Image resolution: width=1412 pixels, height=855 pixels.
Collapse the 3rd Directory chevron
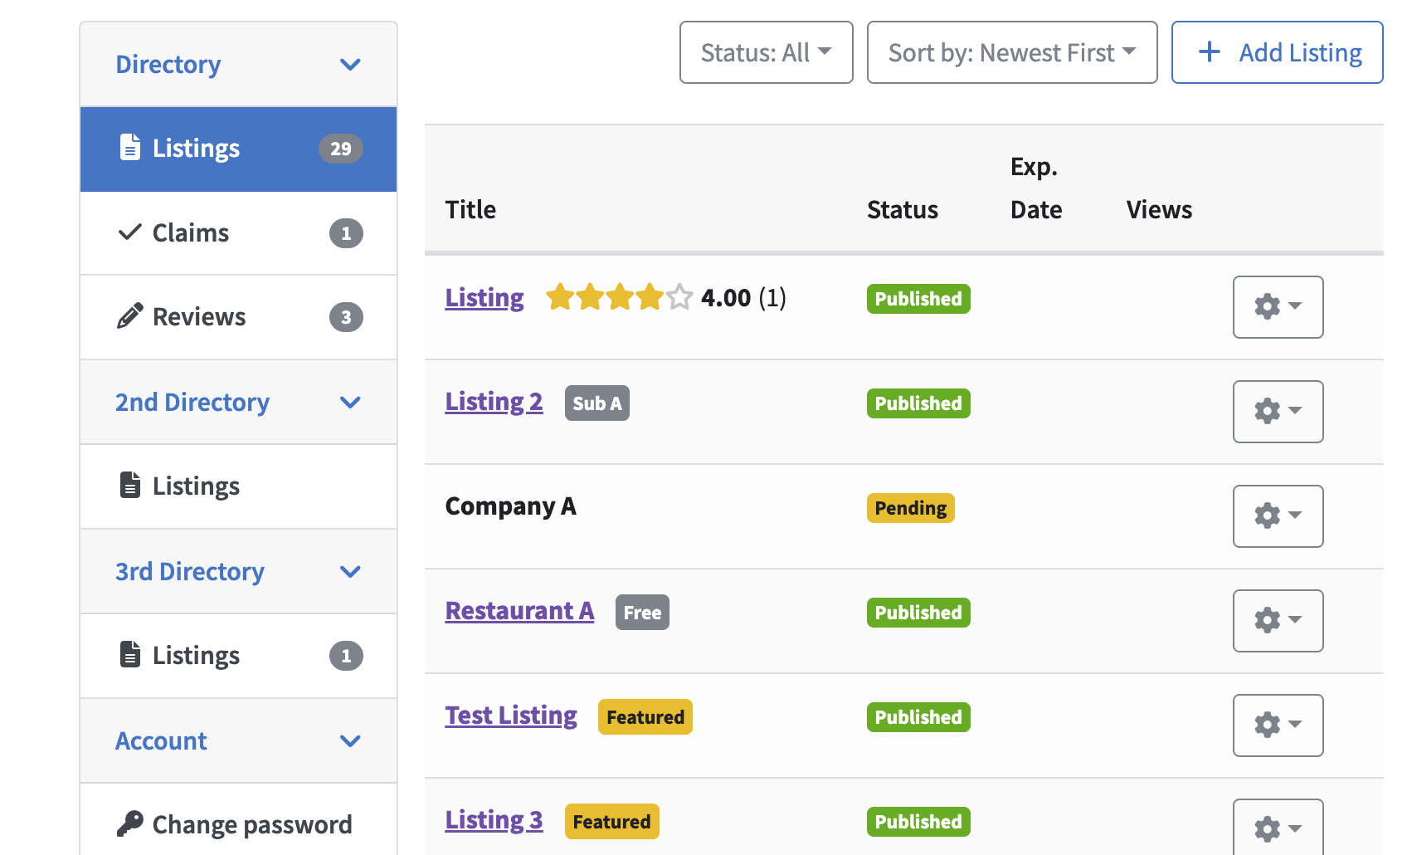tap(350, 572)
